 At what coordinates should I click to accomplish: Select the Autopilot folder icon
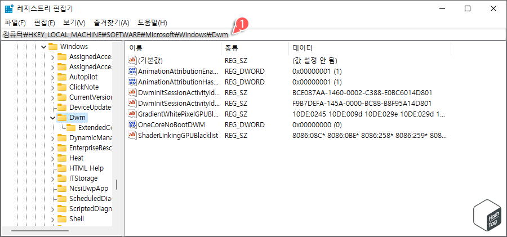pyautogui.click(x=62, y=77)
